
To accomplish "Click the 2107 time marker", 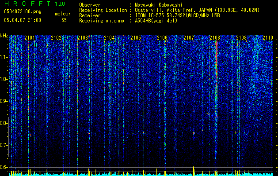I will point(189,38).
